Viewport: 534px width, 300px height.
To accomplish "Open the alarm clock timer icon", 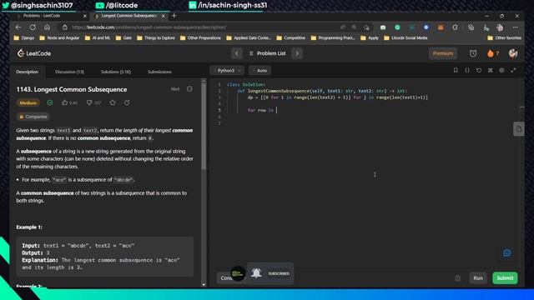I will [473, 53].
